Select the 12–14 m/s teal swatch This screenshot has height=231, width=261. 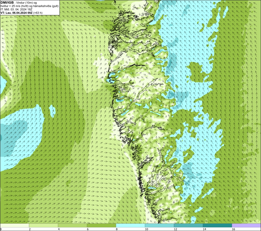click(188, 225)
